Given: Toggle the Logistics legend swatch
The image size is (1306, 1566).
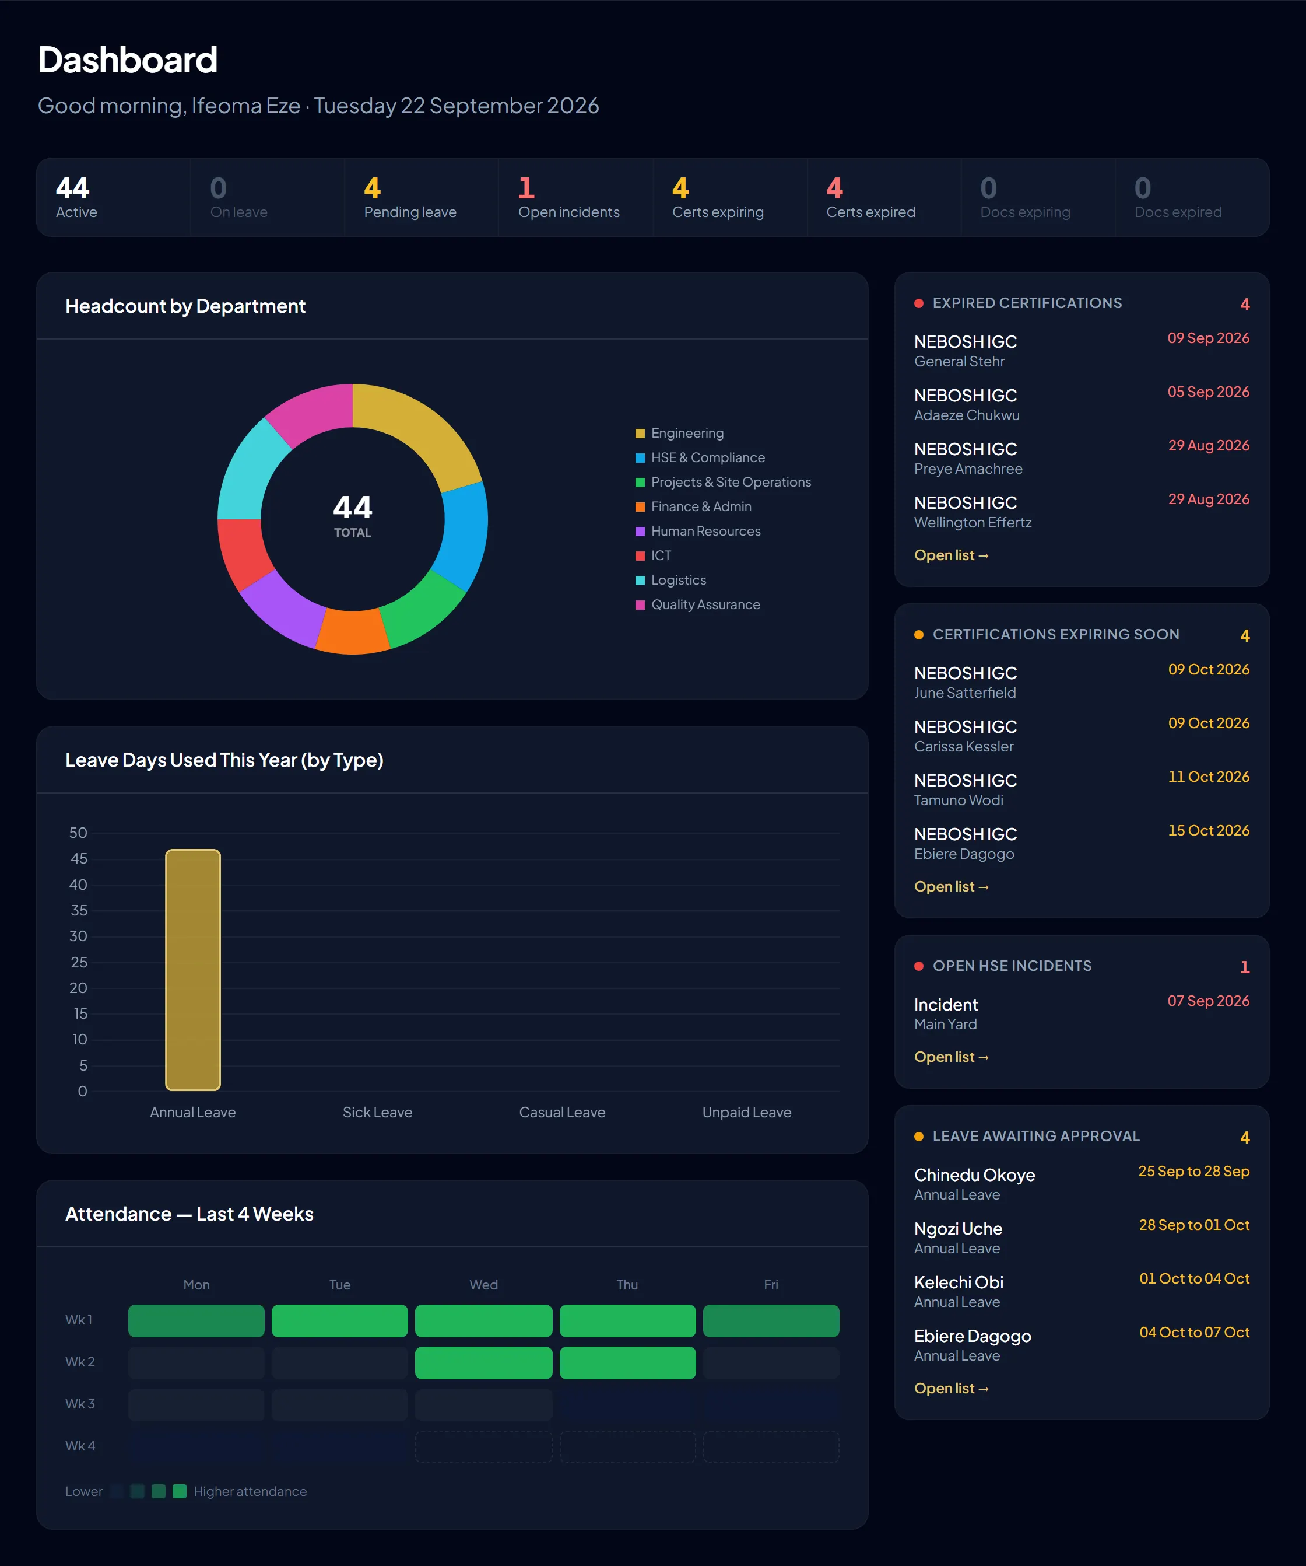Looking at the screenshot, I should tap(640, 580).
